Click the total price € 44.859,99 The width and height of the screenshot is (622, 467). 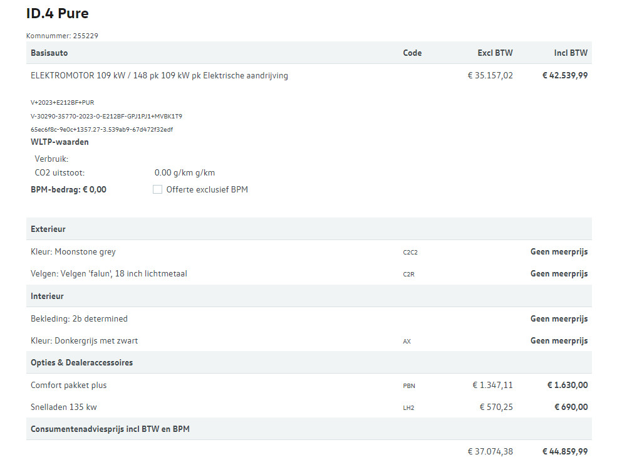tap(565, 451)
